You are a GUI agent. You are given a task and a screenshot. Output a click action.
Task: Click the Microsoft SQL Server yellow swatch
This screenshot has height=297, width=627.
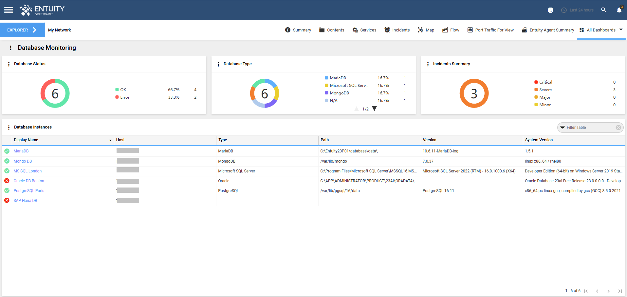tap(326, 85)
